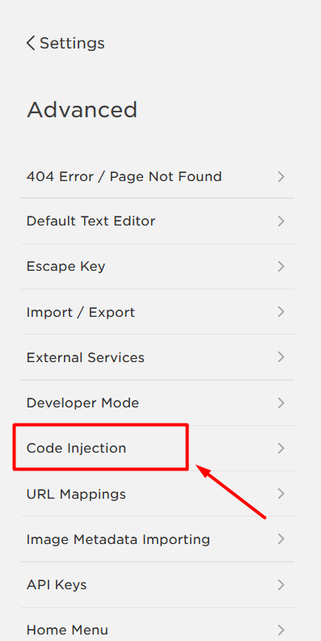Screen dimensions: 321x641
Task: Open the Developer Mode menu item
Action: pyautogui.click(x=158, y=403)
